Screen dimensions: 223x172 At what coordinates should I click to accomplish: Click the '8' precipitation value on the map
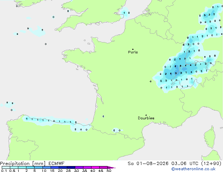176,66
